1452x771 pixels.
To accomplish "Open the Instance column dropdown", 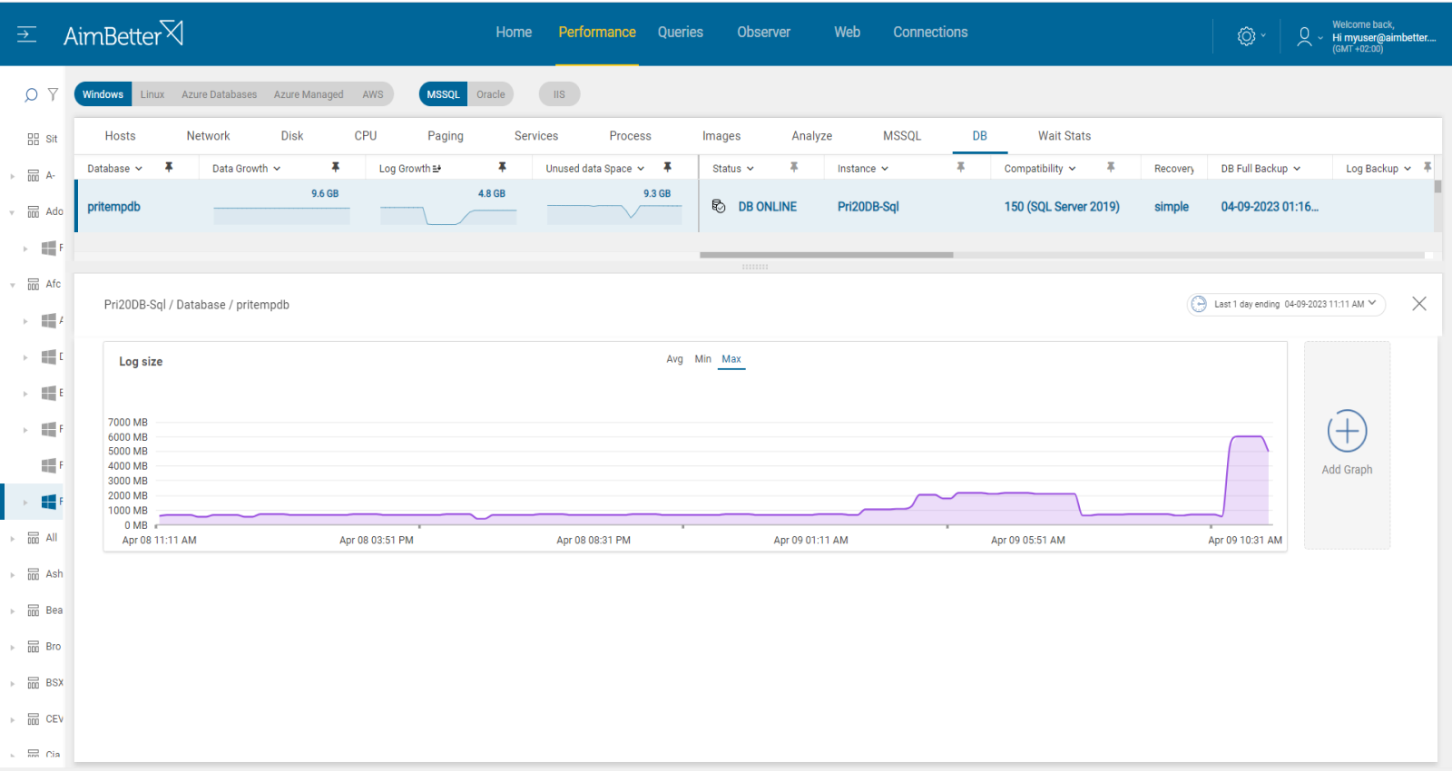I will coord(885,169).
